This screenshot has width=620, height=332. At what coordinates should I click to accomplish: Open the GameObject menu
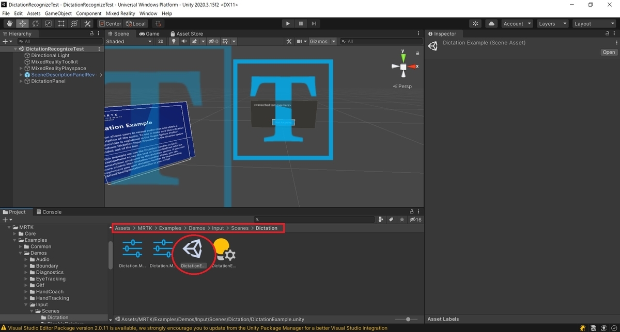click(58, 13)
